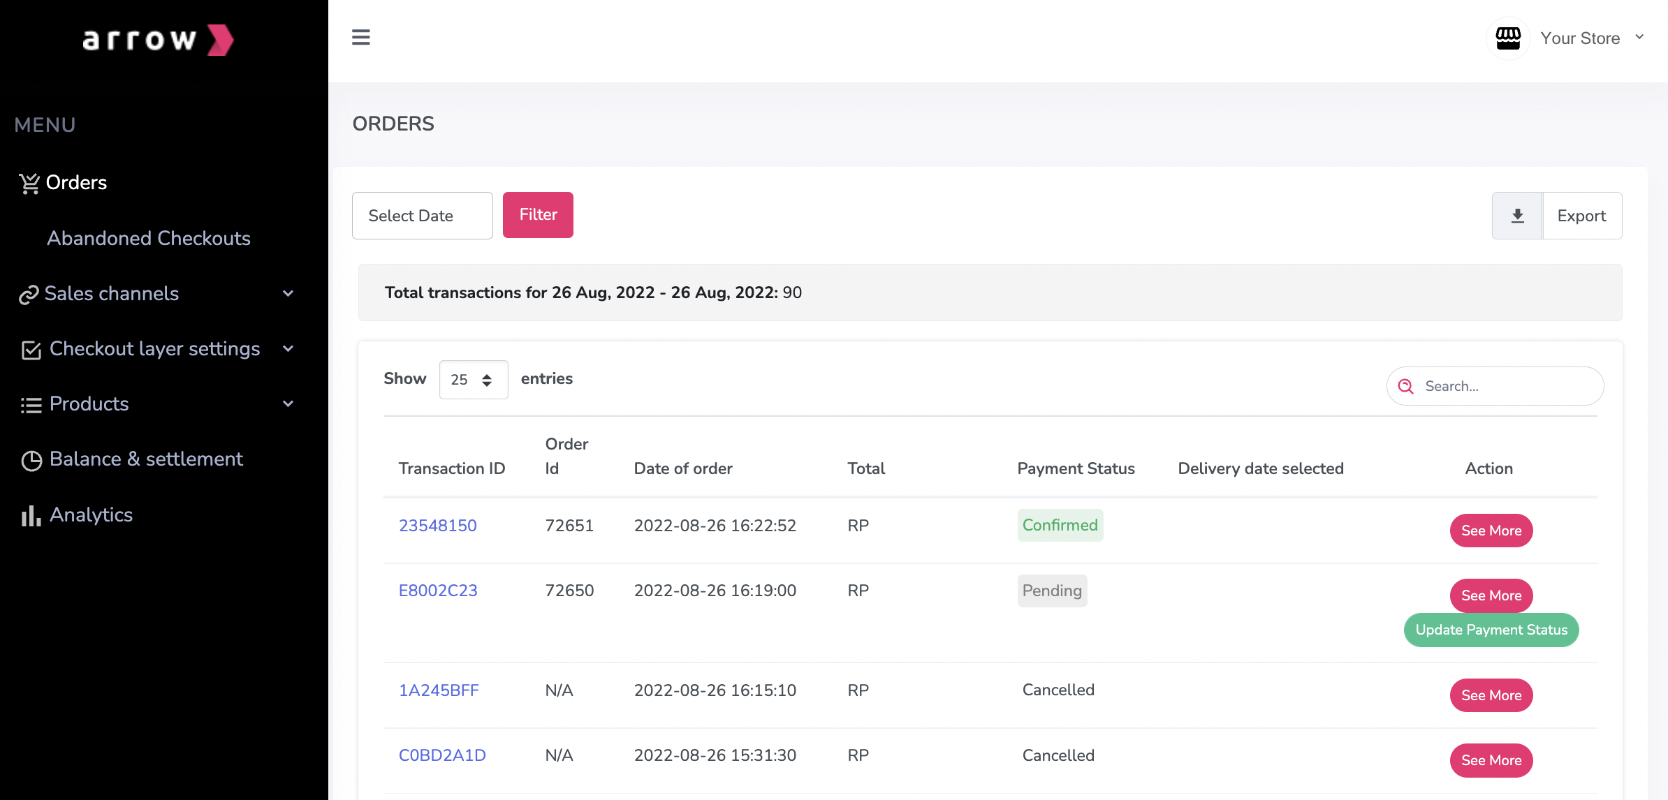Click the Orders cart icon

pos(29,184)
